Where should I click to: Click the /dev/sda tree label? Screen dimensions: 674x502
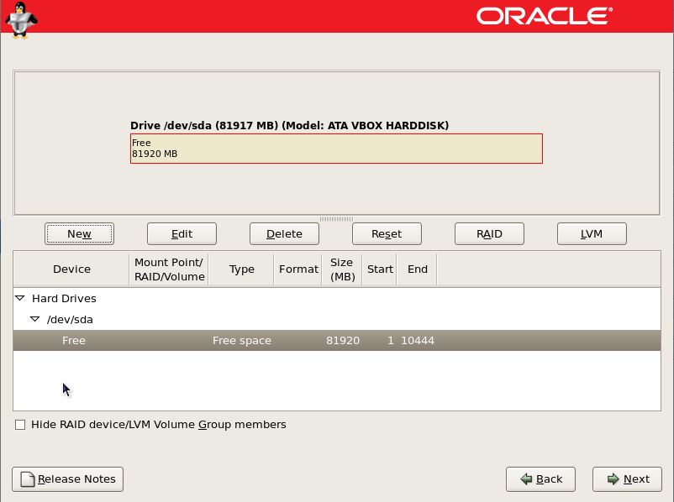click(x=70, y=320)
